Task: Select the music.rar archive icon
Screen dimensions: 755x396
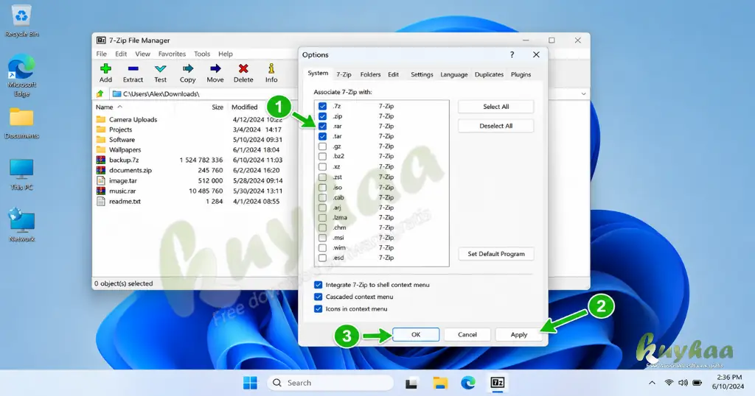Action: click(100, 191)
